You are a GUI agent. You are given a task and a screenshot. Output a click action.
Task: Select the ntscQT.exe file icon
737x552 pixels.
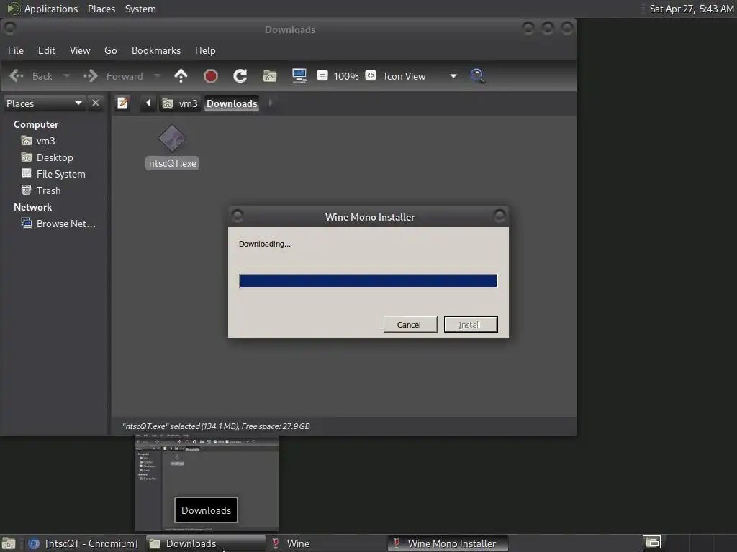tap(172, 139)
